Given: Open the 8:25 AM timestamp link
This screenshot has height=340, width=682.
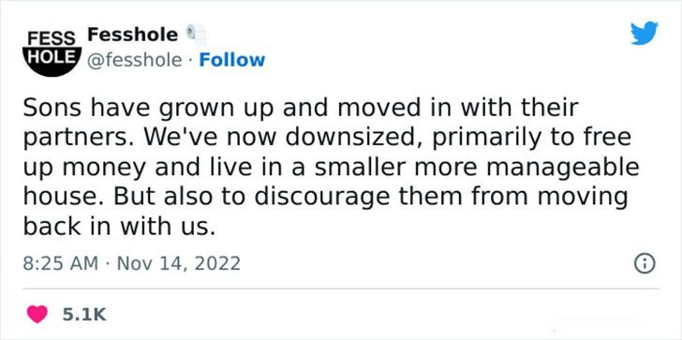Looking at the screenshot, I should click(61, 263).
